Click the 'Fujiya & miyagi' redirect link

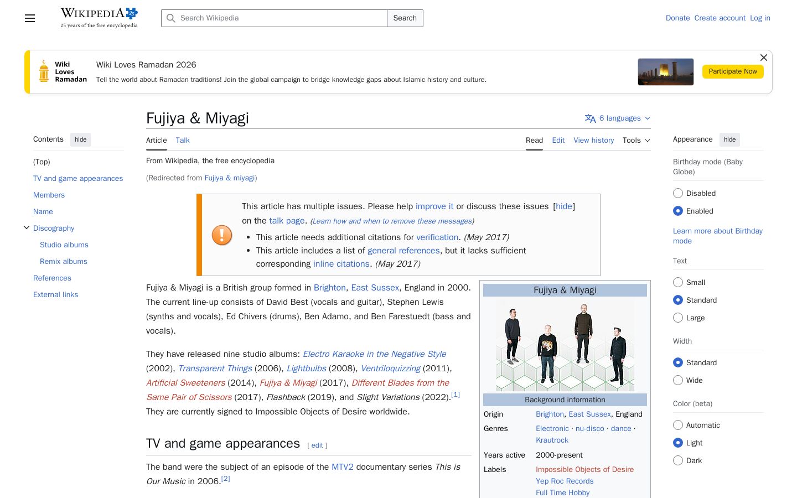(230, 178)
